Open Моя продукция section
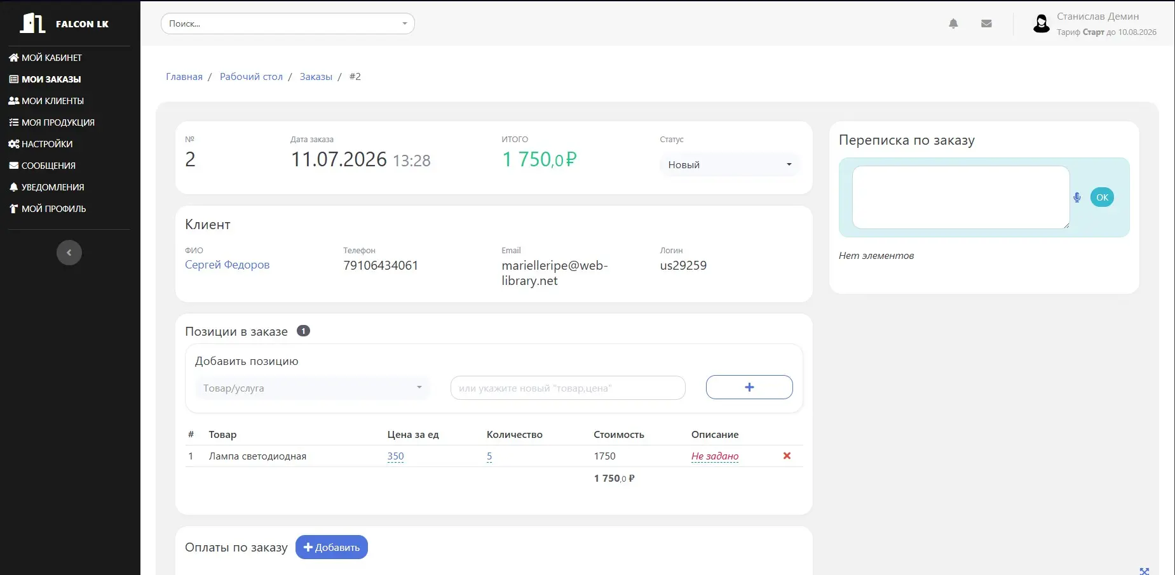 coord(51,122)
